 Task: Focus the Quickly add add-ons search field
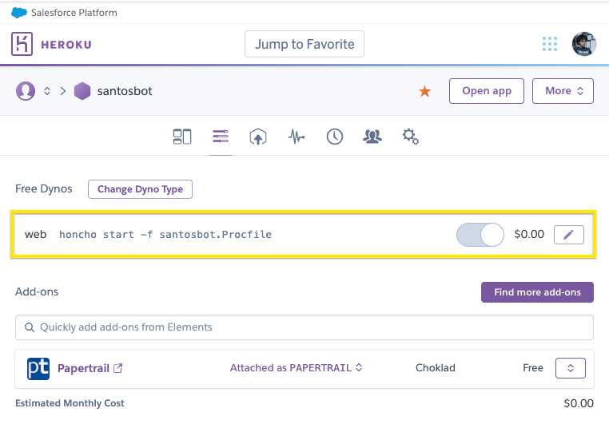[x=304, y=327]
